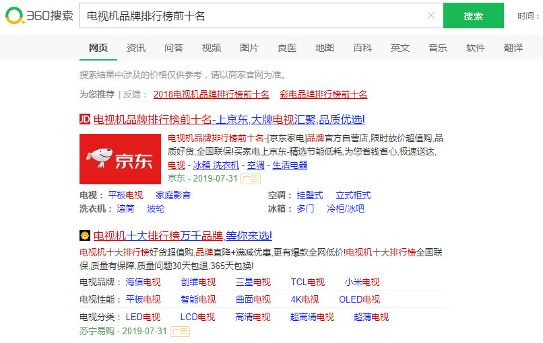Viewport: 543px width, 343px height.
Task: Click the price disclaimer notice text
Action: pyautogui.click(x=183, y=75)
